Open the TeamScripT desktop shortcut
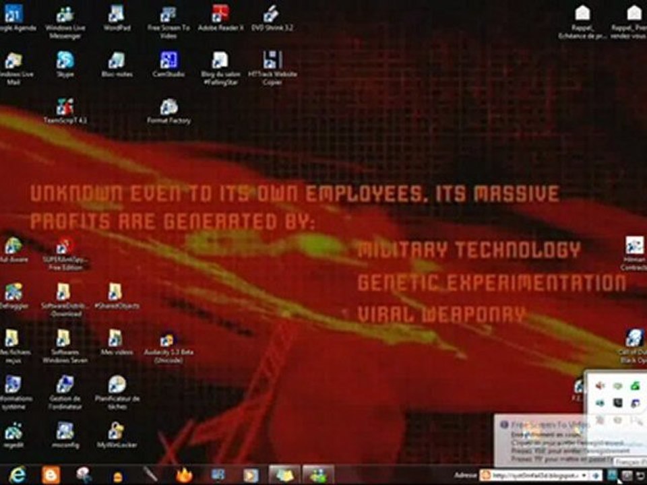The width and height of the screenshot is (647, 485). [65, 111]
